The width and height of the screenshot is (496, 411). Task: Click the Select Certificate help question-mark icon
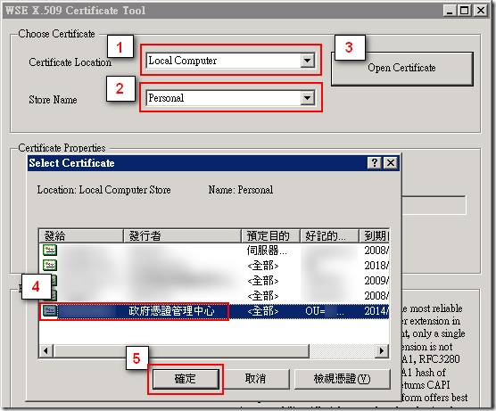tap(375, 163)
